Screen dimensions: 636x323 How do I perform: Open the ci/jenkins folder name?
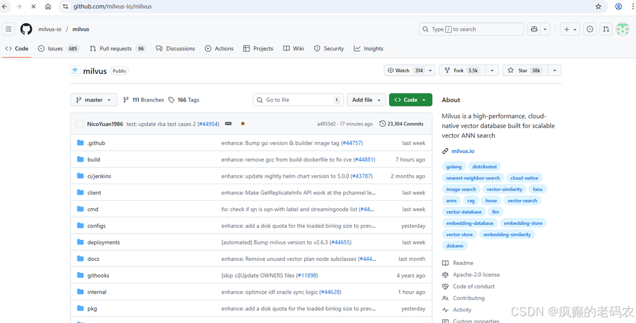tap(99, 176)
